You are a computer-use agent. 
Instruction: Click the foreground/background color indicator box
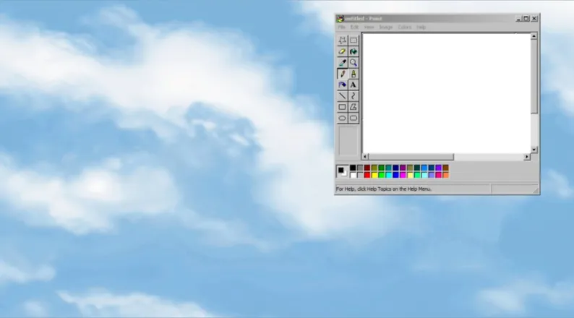point(342,171)
